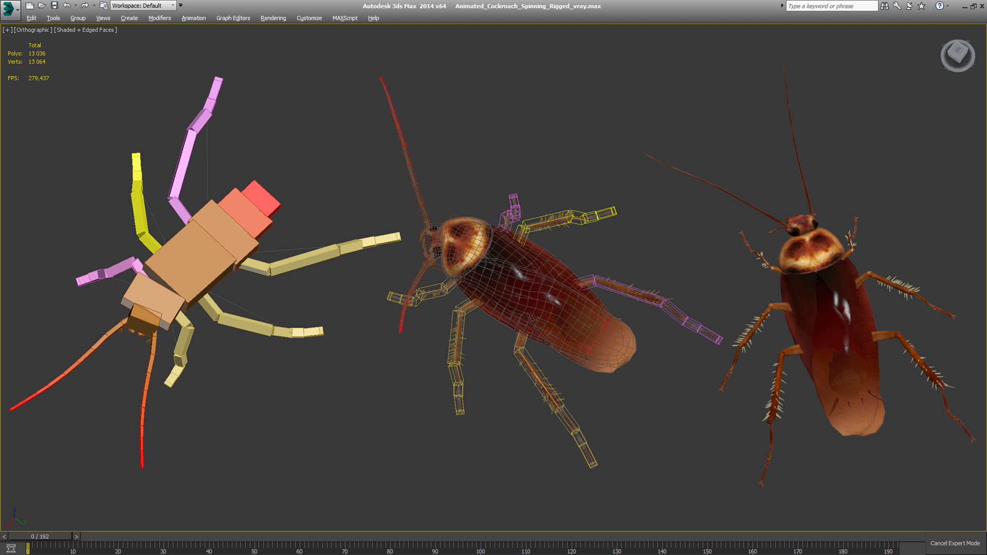
Task: Open Subscription Center key icon
Action: point(897,6)
